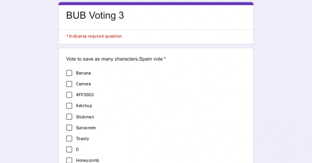
Task: Select Stickman by clicking its label text
Action: coord(85,117)
